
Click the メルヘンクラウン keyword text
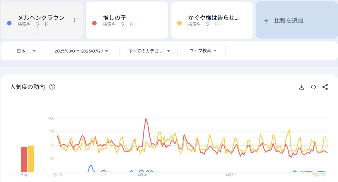coord(41,18)
